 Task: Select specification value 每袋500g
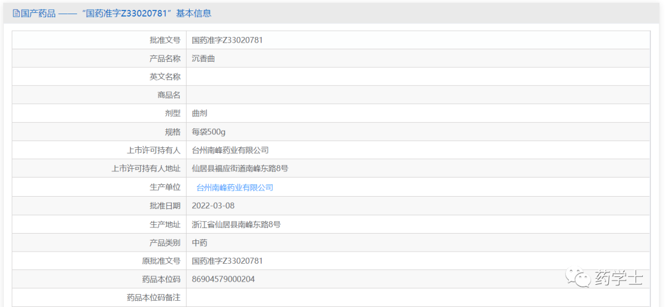(x=209, y=132)
